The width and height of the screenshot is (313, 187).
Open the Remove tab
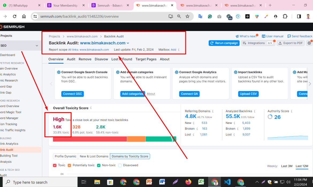coord(85,59)
